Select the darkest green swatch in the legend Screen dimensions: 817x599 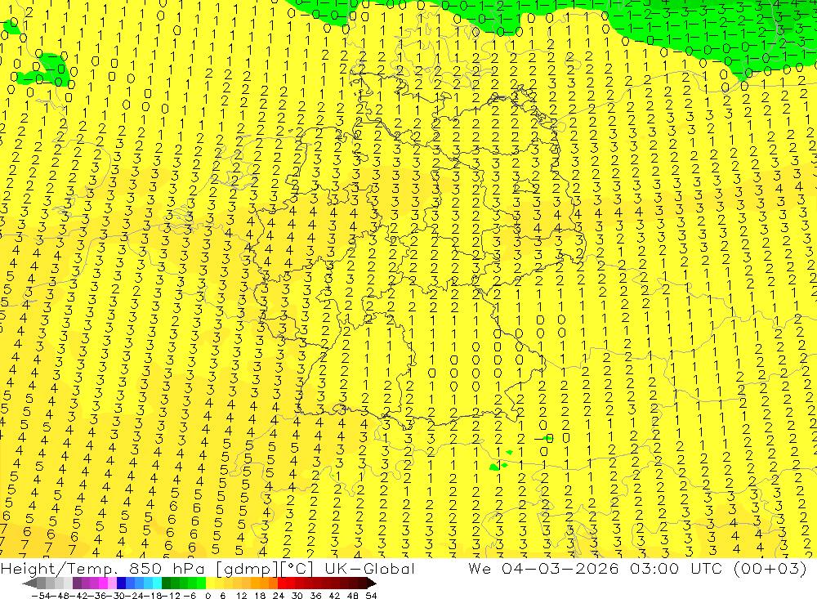point(166,583)
